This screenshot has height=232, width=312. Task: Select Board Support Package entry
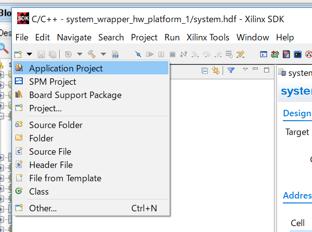click(x=91, y=95)
